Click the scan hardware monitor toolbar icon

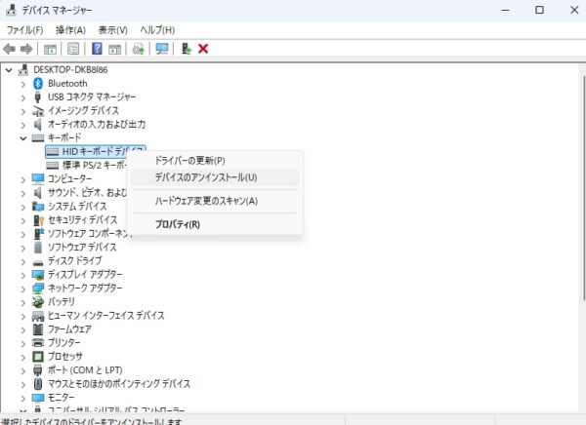coord(162,49)
